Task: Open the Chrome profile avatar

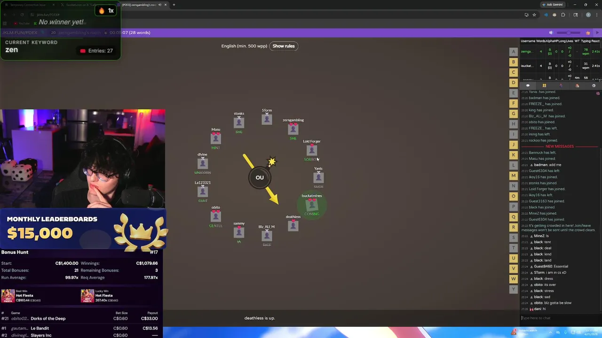Action: coord(588,15)
